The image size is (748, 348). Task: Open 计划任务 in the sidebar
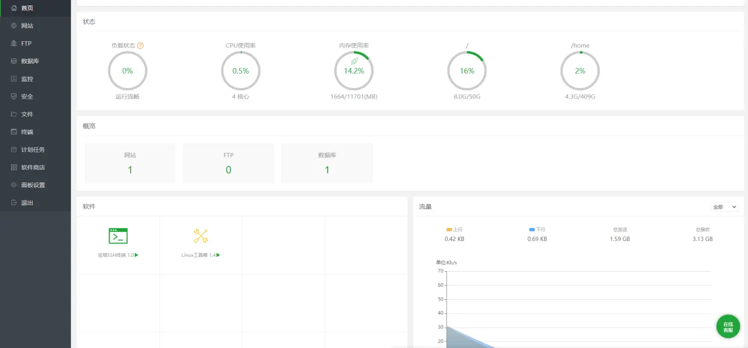(x=35, y=149)
